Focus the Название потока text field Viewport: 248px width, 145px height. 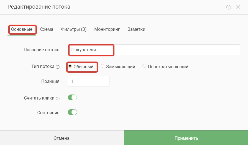point(154,50)
